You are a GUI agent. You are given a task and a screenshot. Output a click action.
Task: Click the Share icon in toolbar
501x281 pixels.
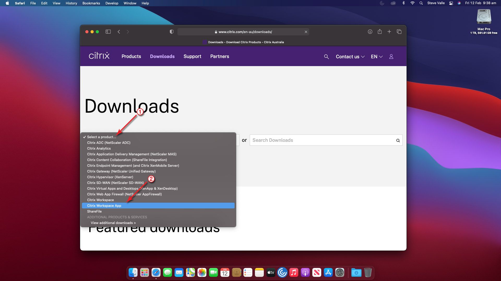[380, 32]
